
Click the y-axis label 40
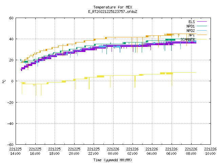click(11, 39)
